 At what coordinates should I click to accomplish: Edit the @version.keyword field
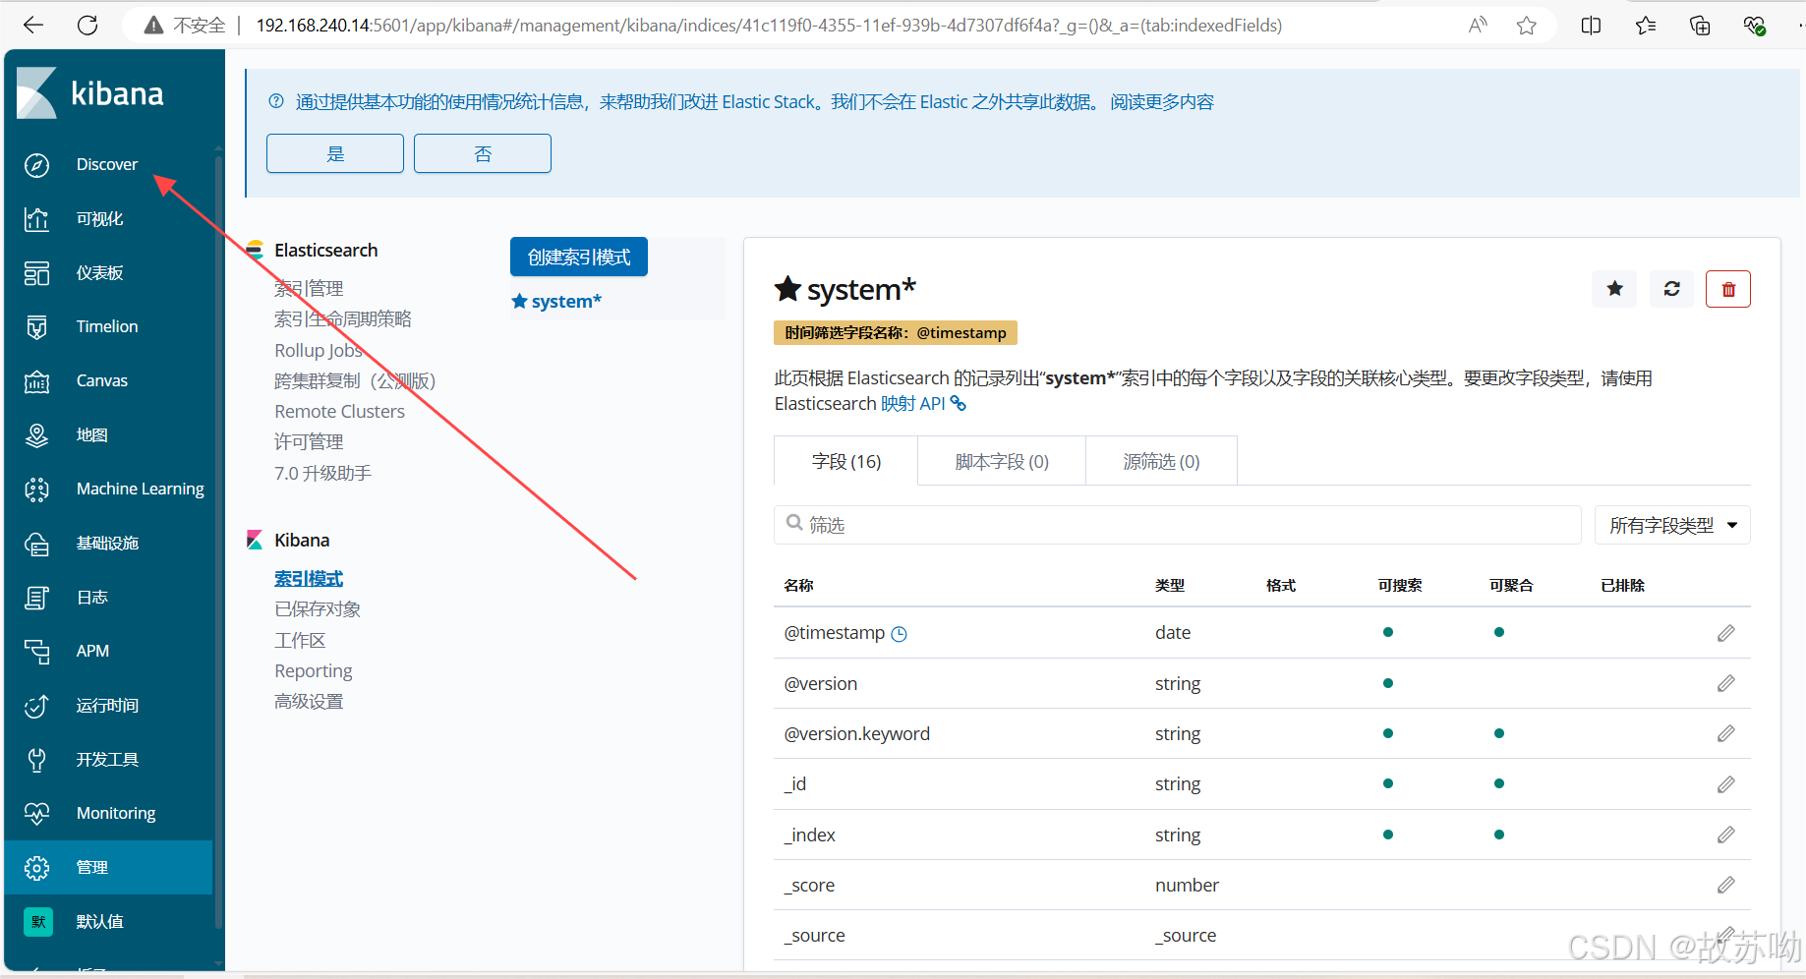pos(1725,733)
